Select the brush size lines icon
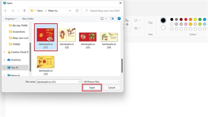 (150, 23)
